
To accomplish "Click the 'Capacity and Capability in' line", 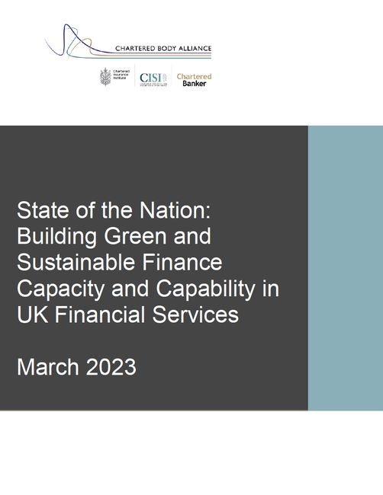I will (x=148, y=289).
